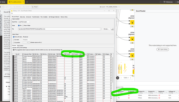Click the Production Plant column header

[27, 54]
